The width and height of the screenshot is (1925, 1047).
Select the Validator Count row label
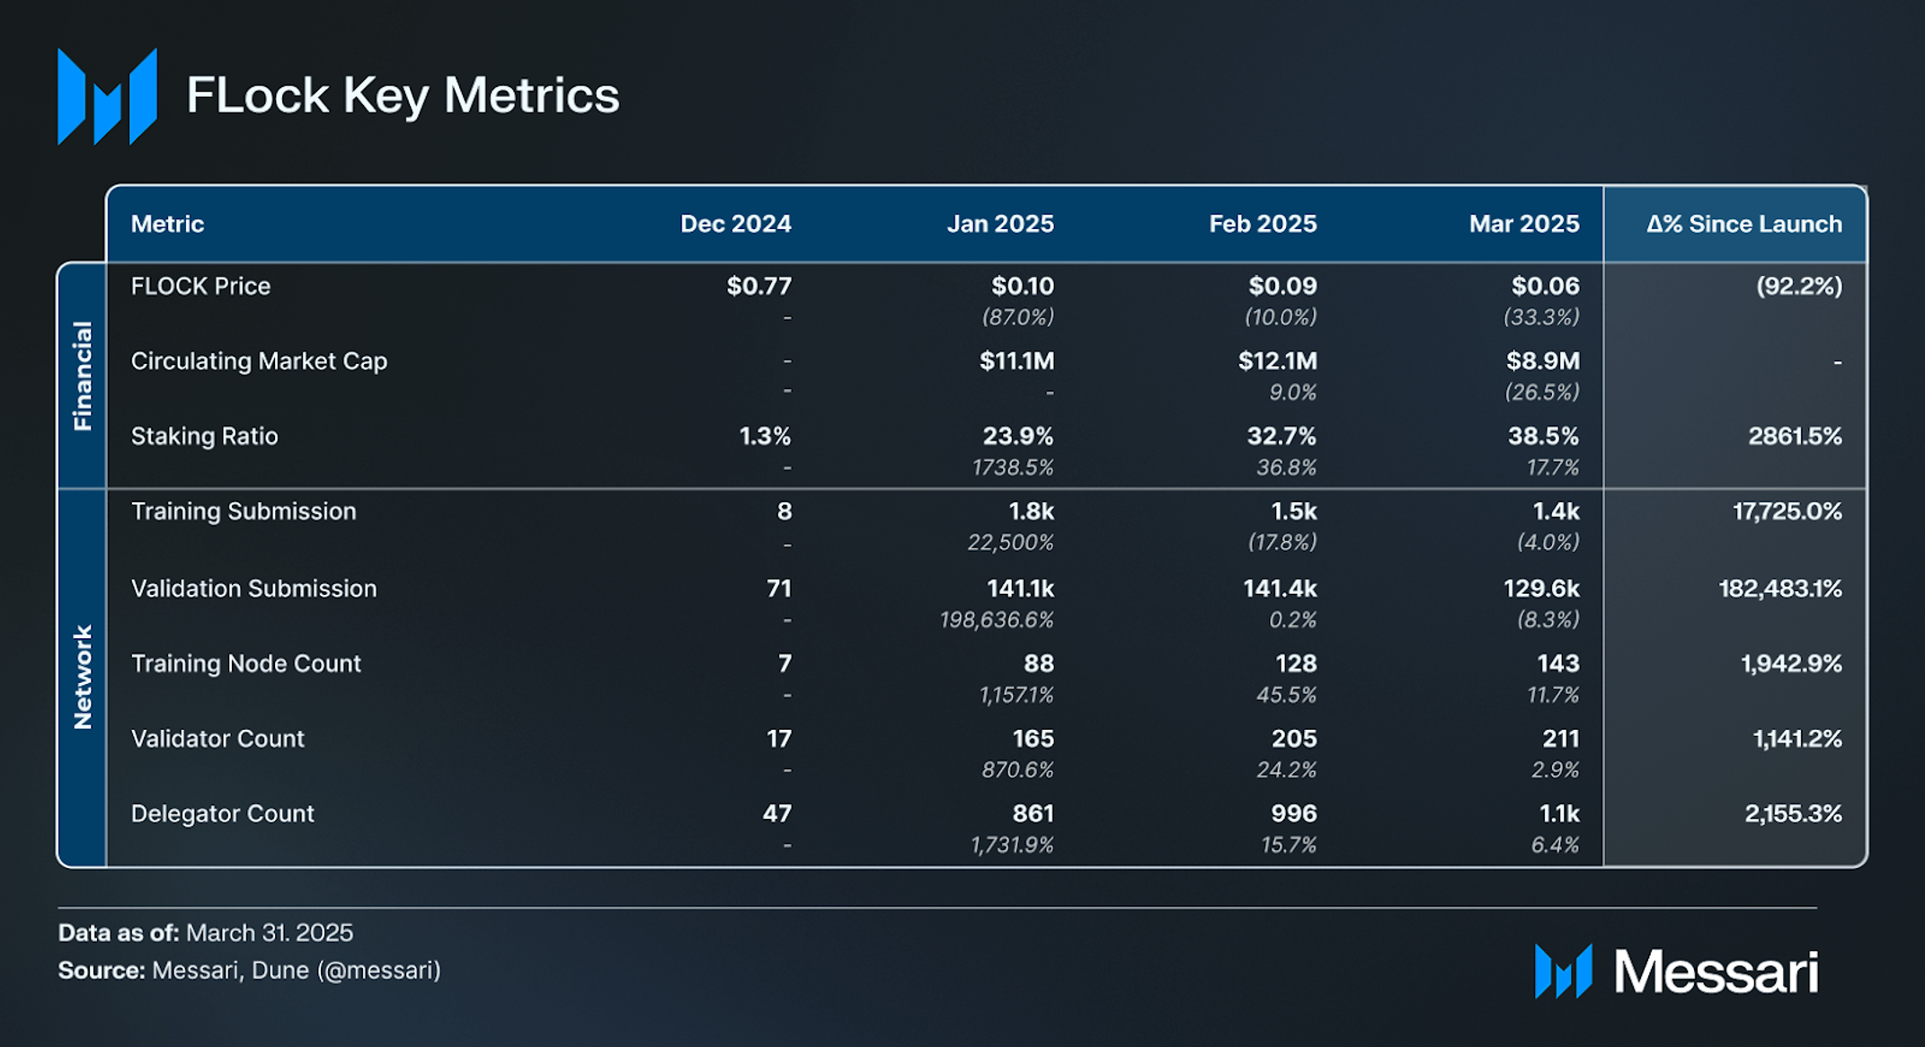(x=217, y=739)
